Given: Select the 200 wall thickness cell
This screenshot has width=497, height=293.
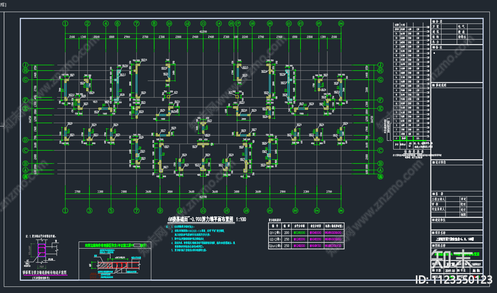Looking at the screenshot, I should click(287, 233).
